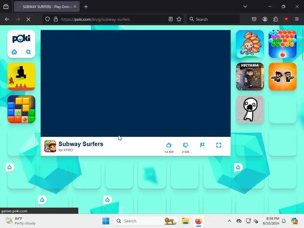
Task: Open Save to Pocket button
Action: click(254, 19)
